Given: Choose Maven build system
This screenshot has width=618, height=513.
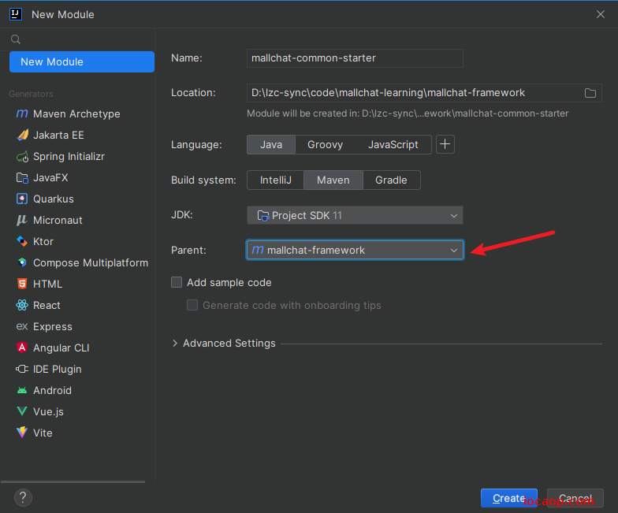Looking at the screenshot, I should click(x=333, y=180).
